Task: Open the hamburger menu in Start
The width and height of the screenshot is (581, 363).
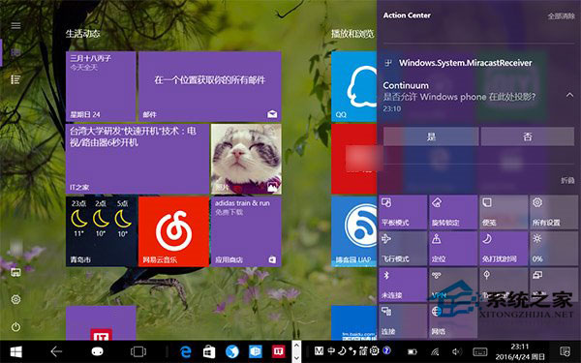Action: [15, 25]
